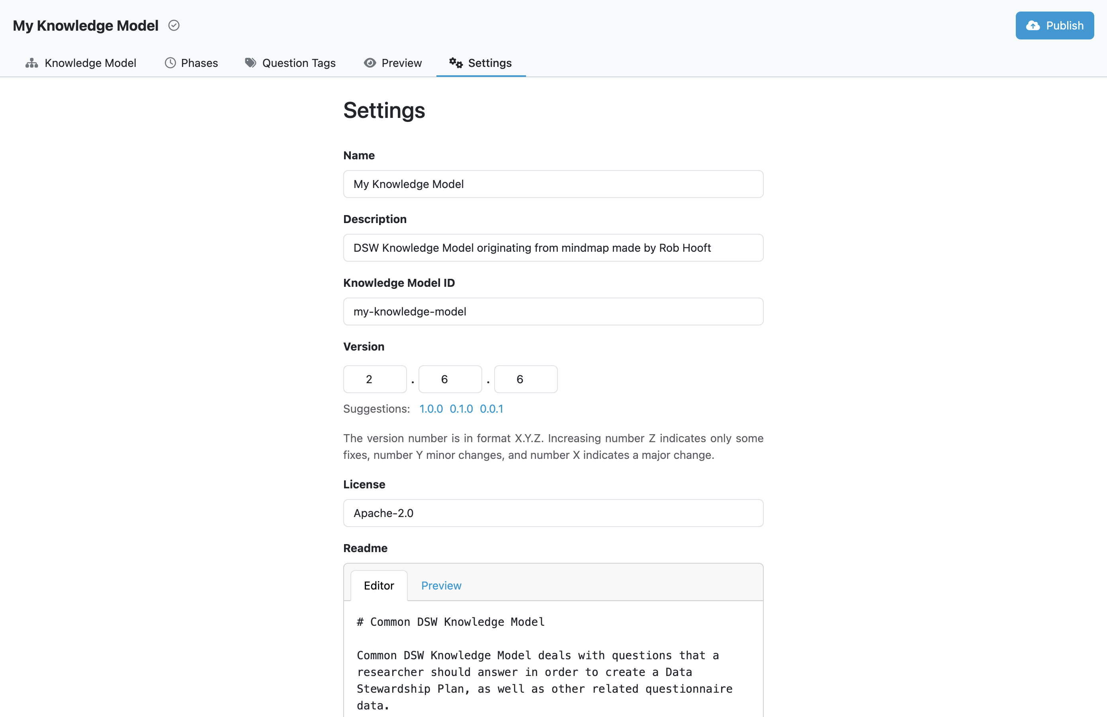Switch the readme to Preview tab
Image resolution: width=1107 pixels, height=717 pixels.
[x=441, y=585]
